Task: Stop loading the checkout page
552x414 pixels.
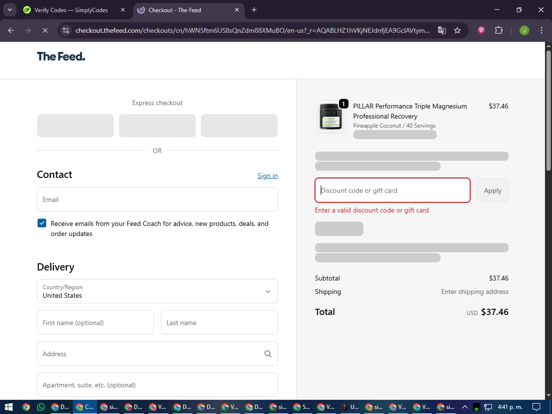Action: [x=45, y=31]
